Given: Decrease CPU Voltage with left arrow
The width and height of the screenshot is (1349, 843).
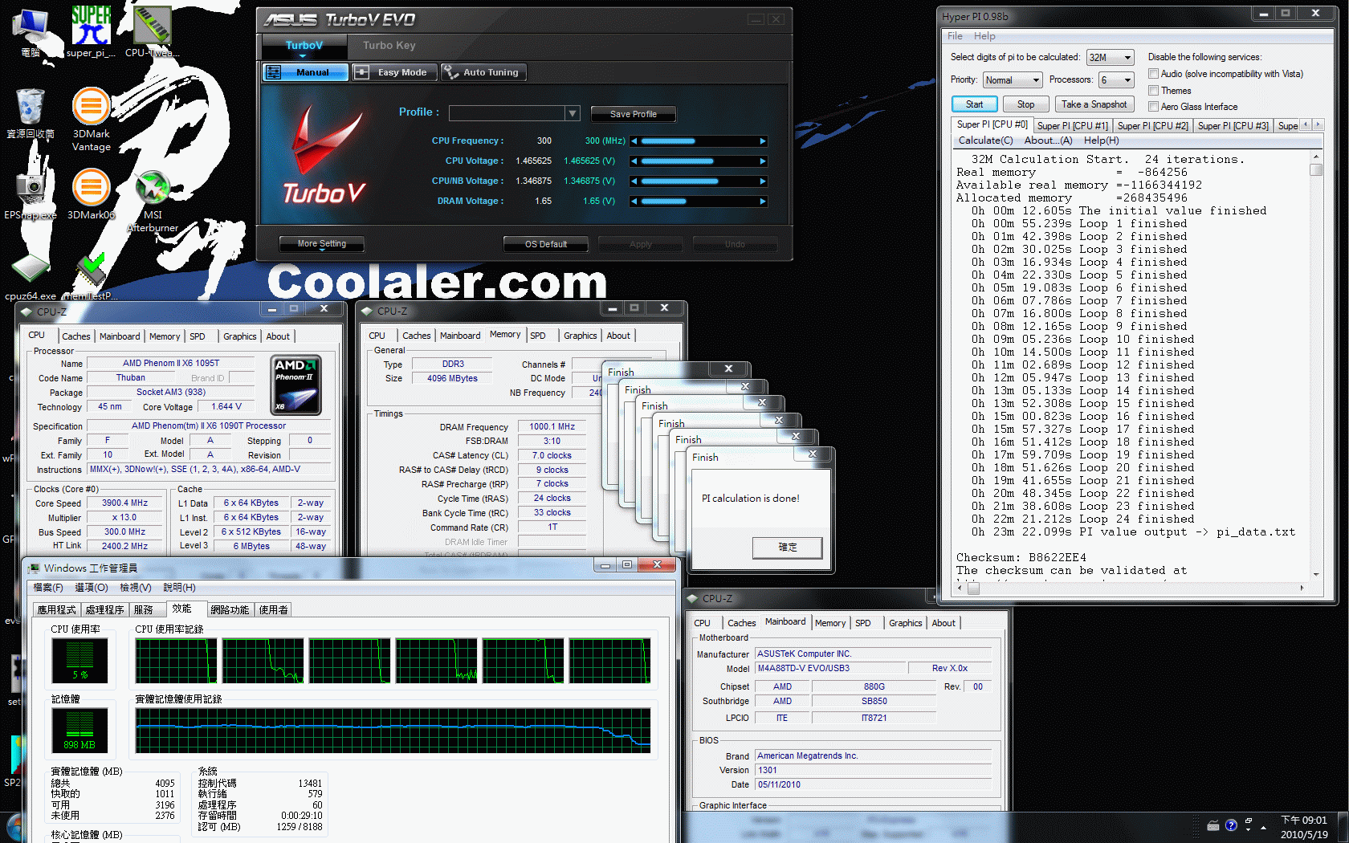Looking at the screenshot, I should 634,161.
